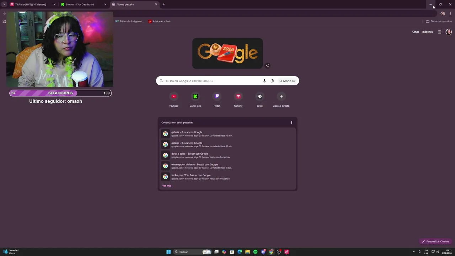Open Imágenes link
The width and height of the screenshot is (455, 256).
pos(427,32)
